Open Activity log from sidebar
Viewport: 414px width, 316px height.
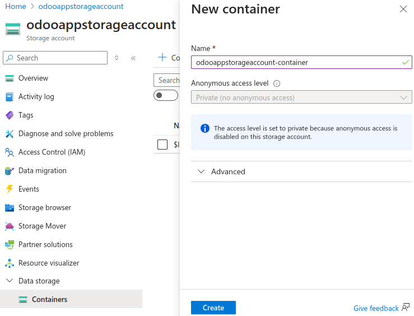(x=36, y=96)
